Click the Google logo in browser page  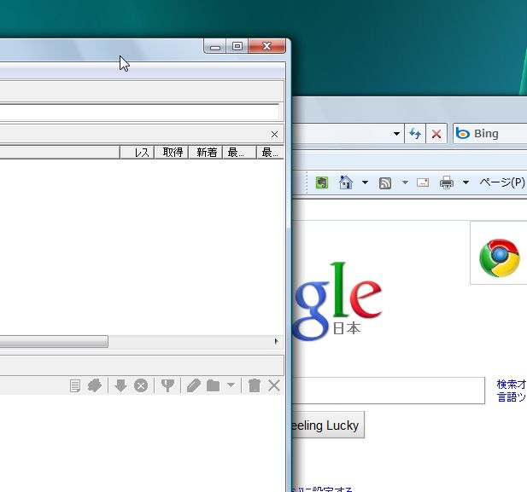point(337,300)
